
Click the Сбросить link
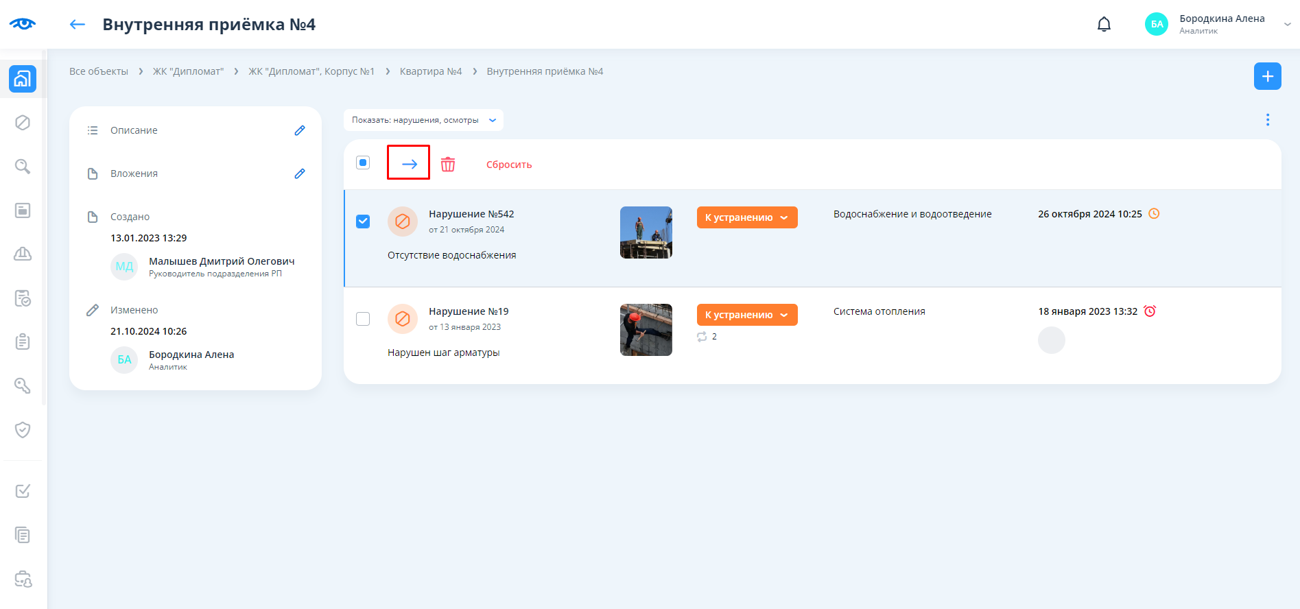[509, 165]
